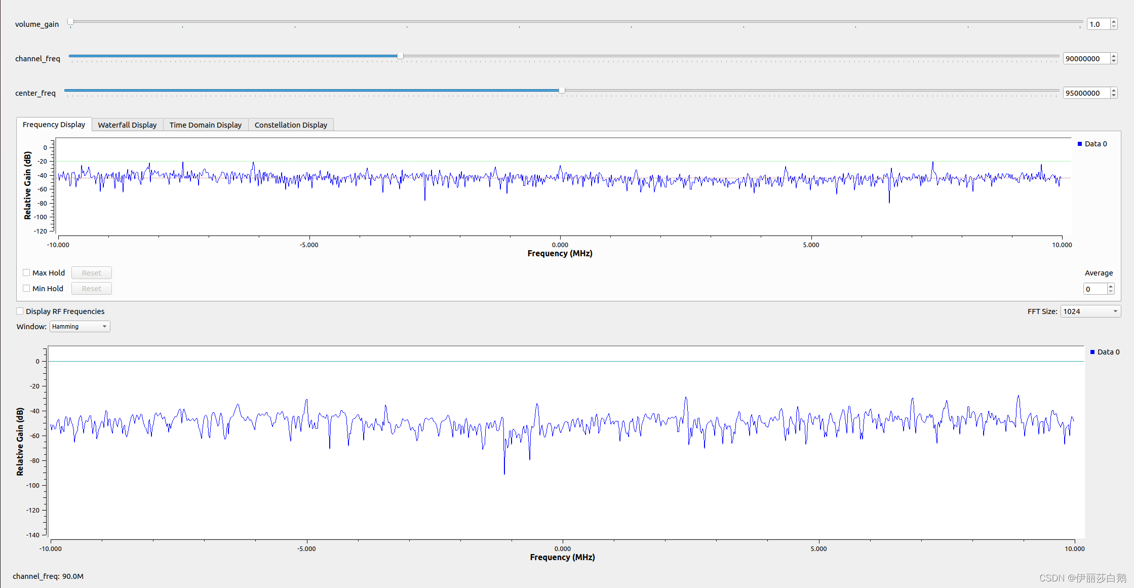Open the Window type Hamming dropdown
1134x588 pixels.
(80, 327)
